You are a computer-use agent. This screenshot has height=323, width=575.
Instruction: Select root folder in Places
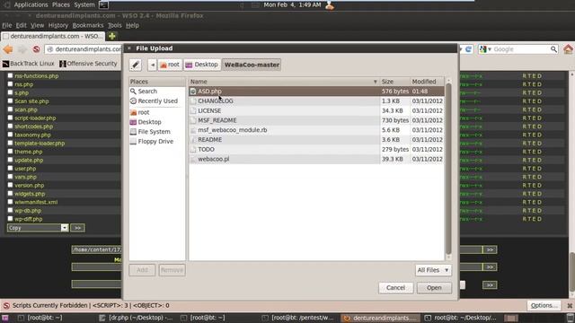pyautogui.click(x=140, y=112)
